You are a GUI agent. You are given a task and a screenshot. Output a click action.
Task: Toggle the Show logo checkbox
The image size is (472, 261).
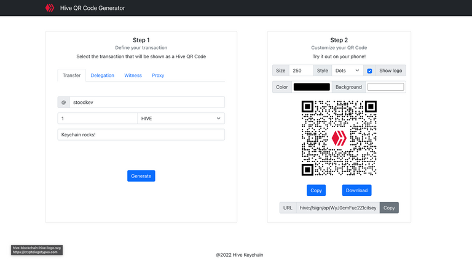[x=369, y=71]
